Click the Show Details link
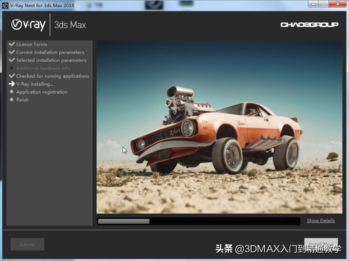This screenshot has width=349, height=261. coord(321,221)
